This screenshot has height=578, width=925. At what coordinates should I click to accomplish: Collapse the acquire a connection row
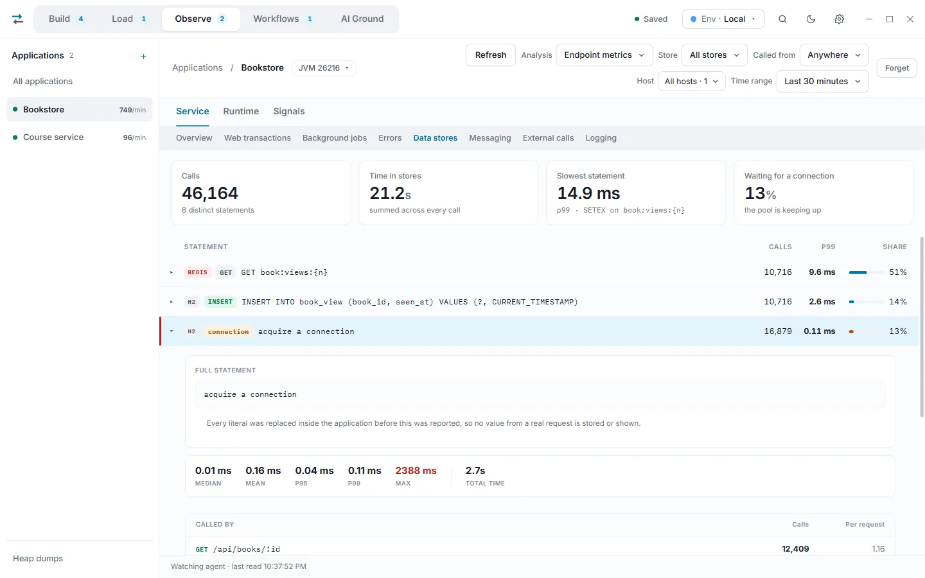540,331
